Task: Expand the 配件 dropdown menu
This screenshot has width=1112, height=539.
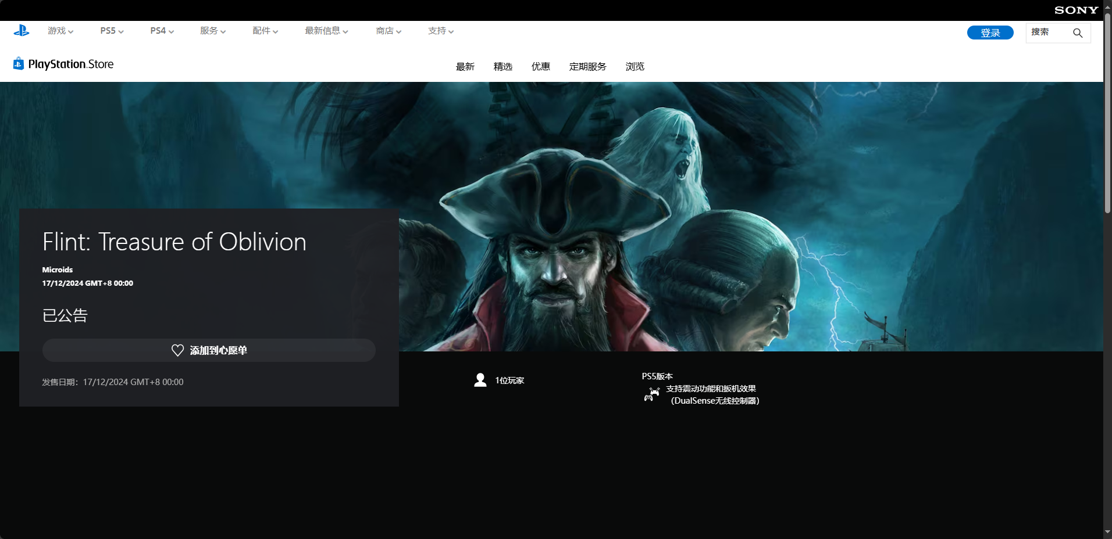Action: click(x=265, y=31)
